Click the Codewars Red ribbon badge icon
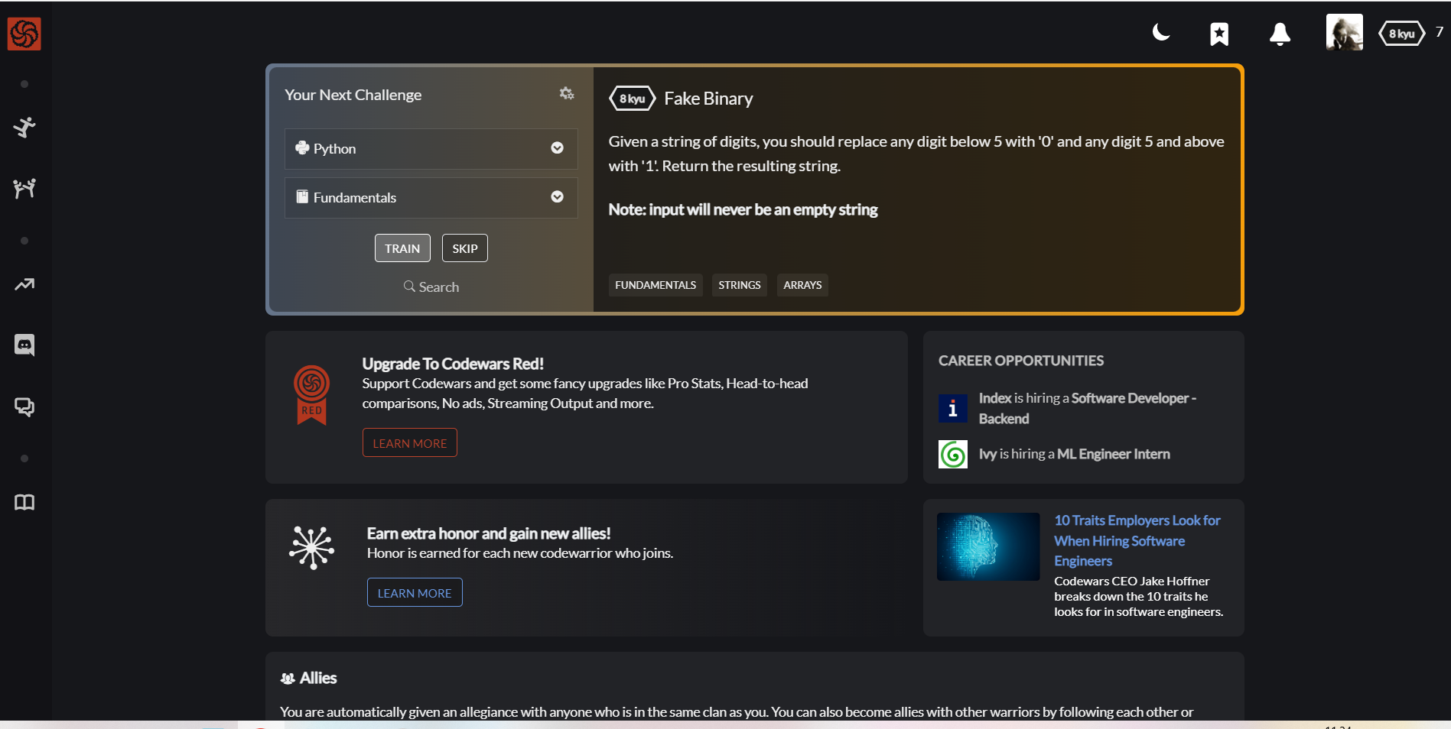The height and width of the screenshot is (729, 1451). [311, 395]
